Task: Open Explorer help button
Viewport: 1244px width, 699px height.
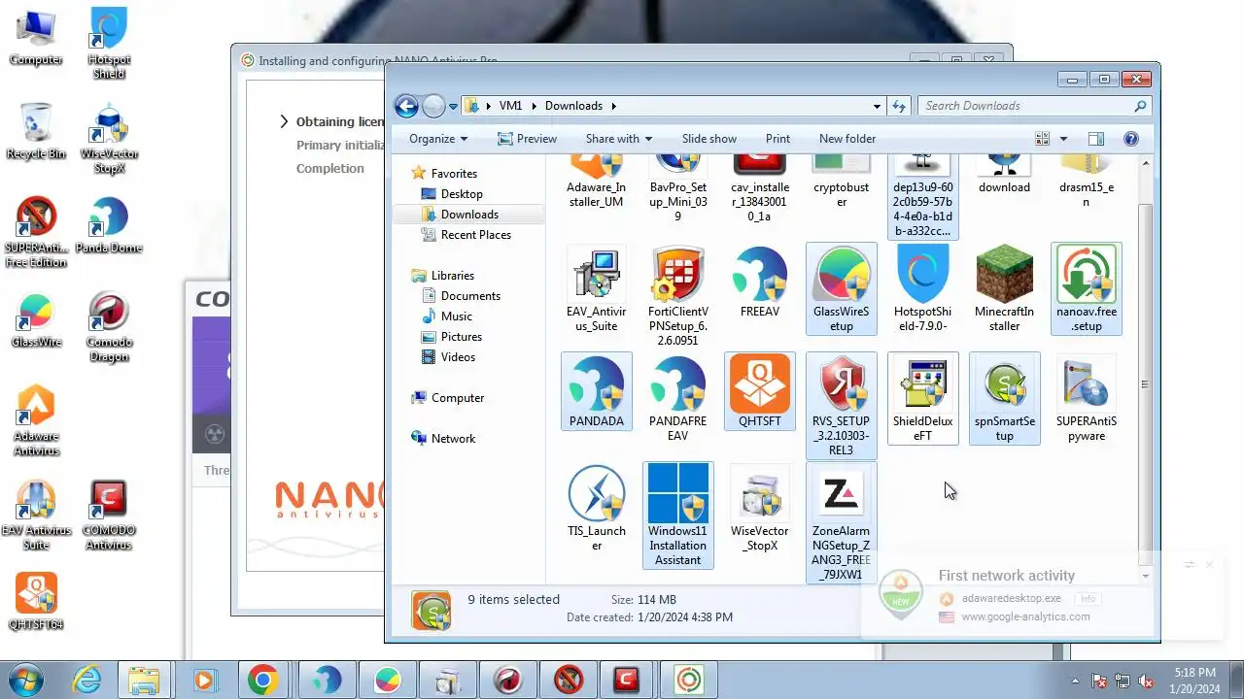Action: [1131, 139]
